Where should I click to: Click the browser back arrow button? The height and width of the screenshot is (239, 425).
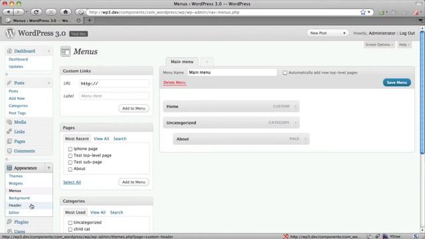pyautogui.click(x=8, y=12)
